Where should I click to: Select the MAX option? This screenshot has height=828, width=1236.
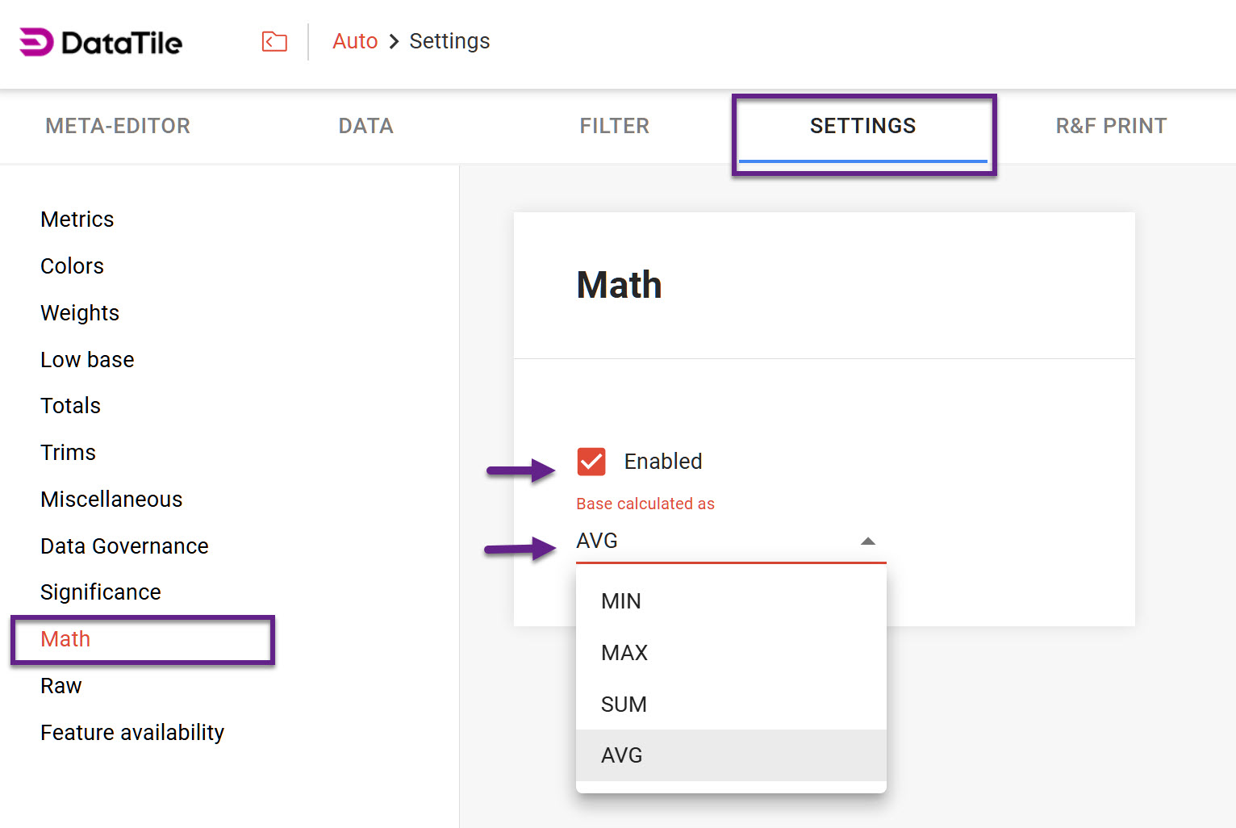point(624,652)
